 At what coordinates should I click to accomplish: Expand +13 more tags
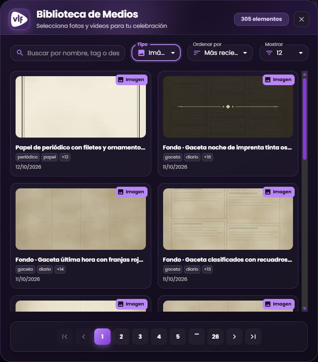click(207, 269)
